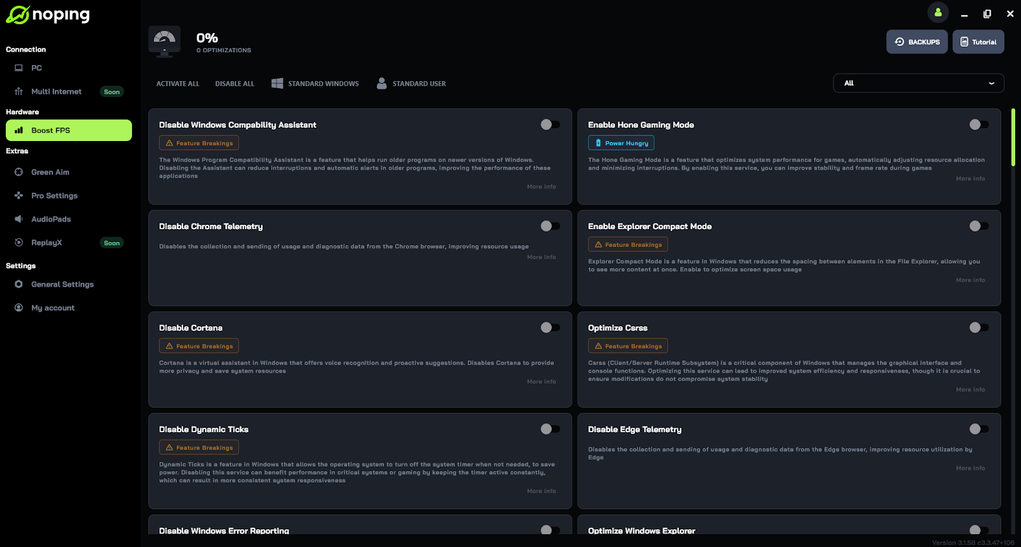Viewport: 1021px width, 547px height.
Task: Click warning icon under Optimize Csrss
Action: click(x=598, y=346)
